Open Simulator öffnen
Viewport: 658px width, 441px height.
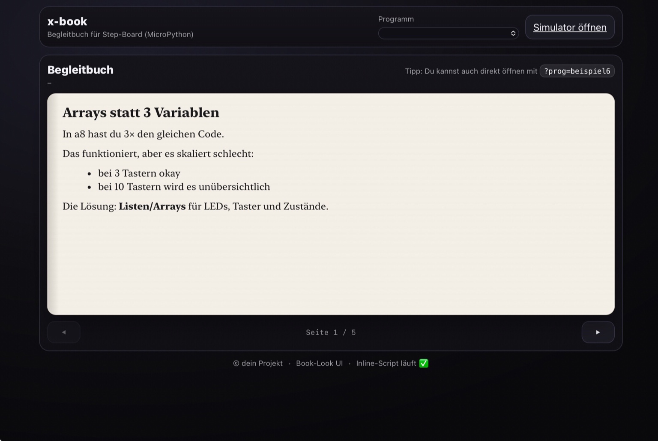(570, 27)
